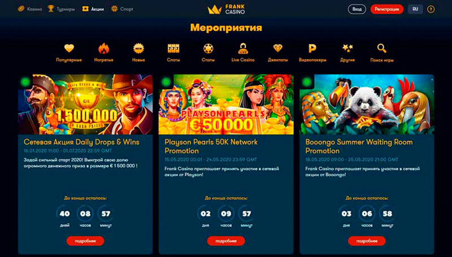452x257 pixels.
Task: Click the red Регистрация button
Action: pyautogui.click(x=387, y=9)
